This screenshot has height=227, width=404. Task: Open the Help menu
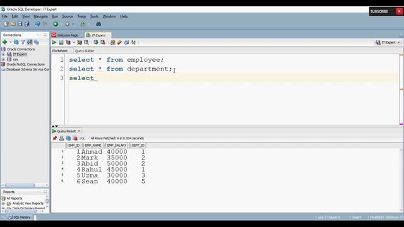coord(124,16)
